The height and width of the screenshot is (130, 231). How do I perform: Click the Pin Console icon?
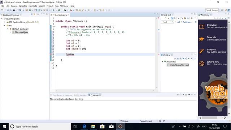coord(178,95)
